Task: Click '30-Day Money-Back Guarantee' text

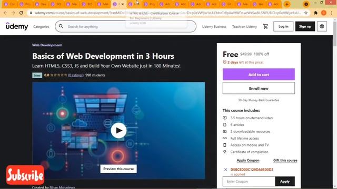Action: coord(259,100)
